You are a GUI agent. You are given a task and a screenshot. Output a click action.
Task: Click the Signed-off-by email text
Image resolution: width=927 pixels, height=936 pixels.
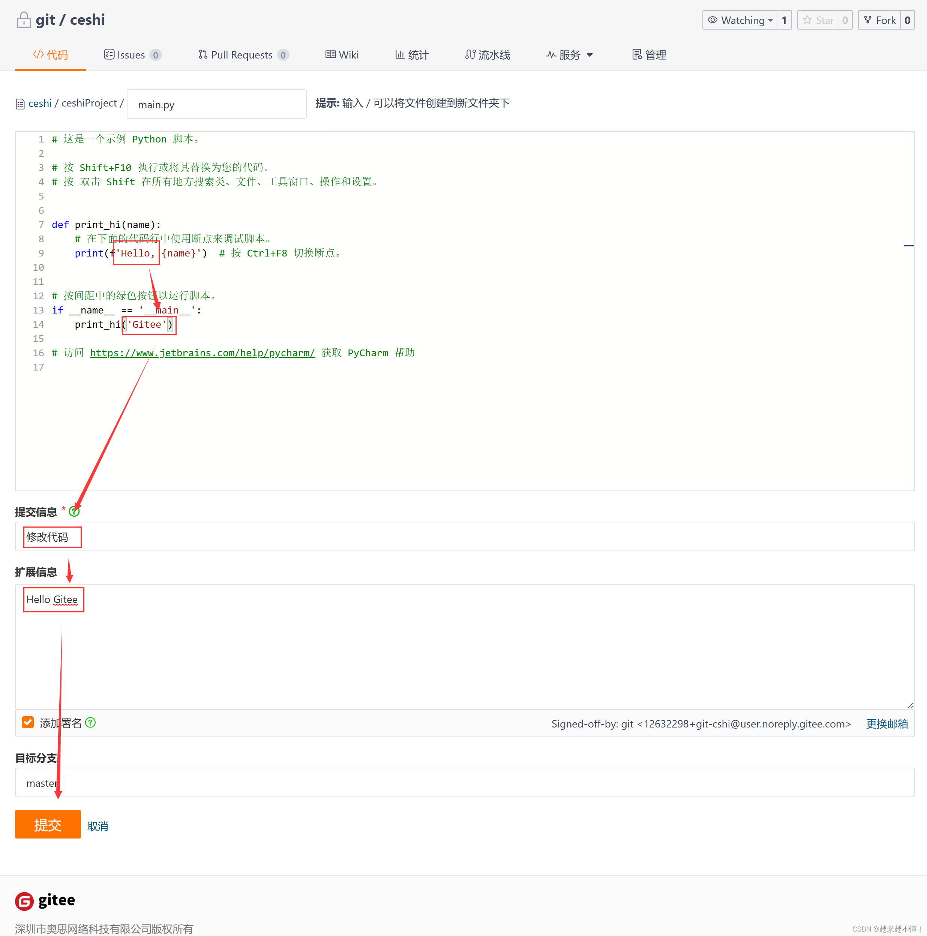701,724
